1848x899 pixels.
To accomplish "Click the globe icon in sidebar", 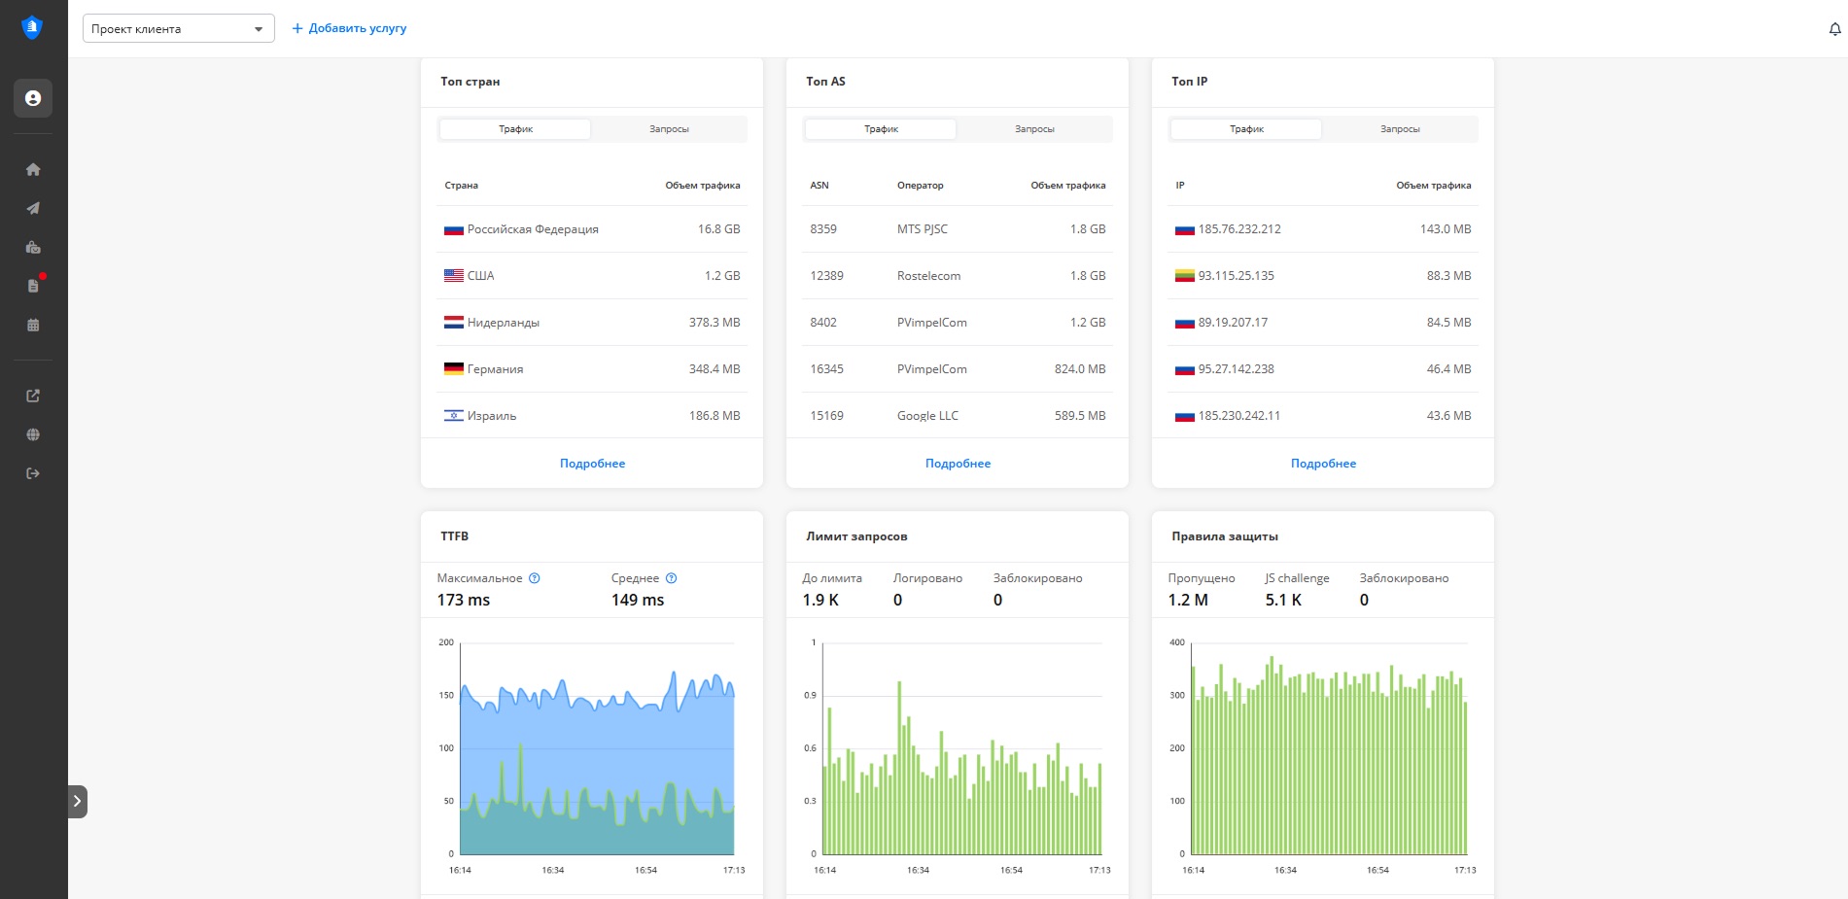I will [33, 434].
